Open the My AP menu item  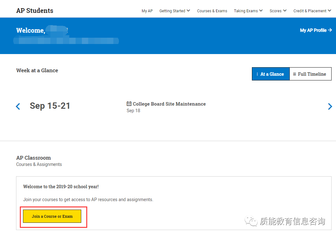coord(147,11)
